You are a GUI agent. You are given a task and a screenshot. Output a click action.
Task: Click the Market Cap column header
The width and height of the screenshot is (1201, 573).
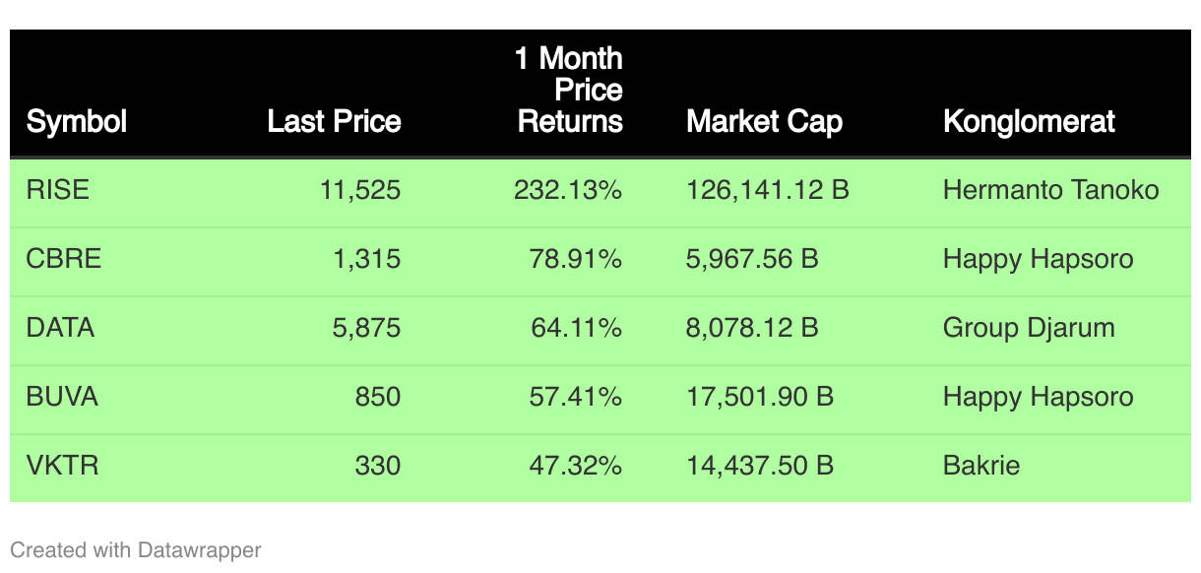click(764, 122)
